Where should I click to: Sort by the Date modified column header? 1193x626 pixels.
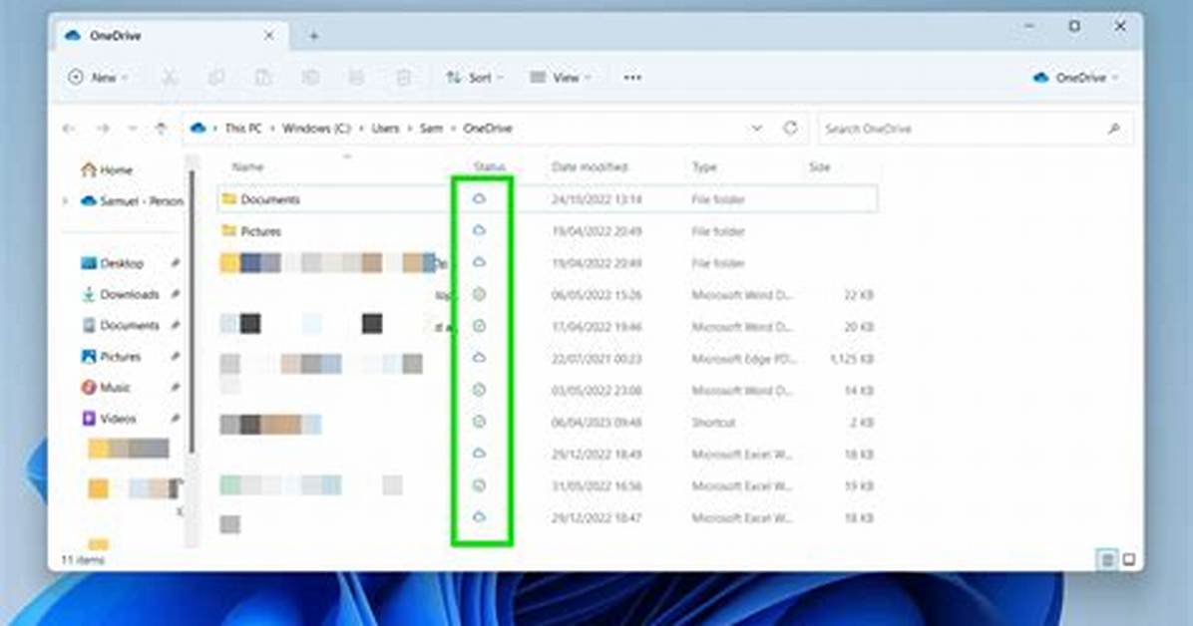click(590, 166)
